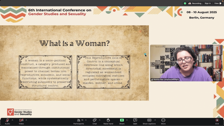Screen dimensions: 224x126
Task: Click the Sign in link
Action: coord(207,3)
